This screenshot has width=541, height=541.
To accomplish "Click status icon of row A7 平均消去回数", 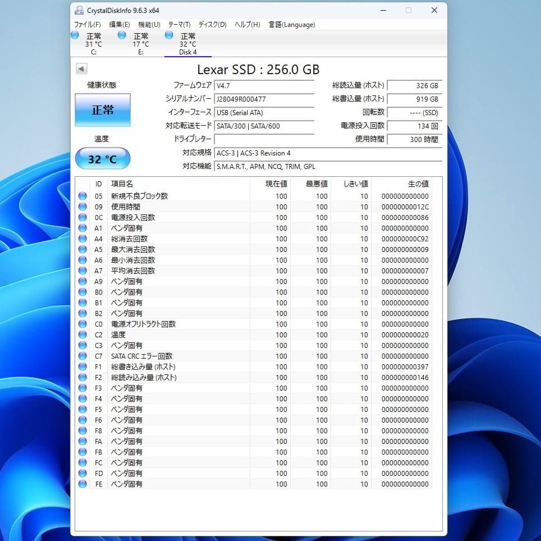I will click(82, 271).
